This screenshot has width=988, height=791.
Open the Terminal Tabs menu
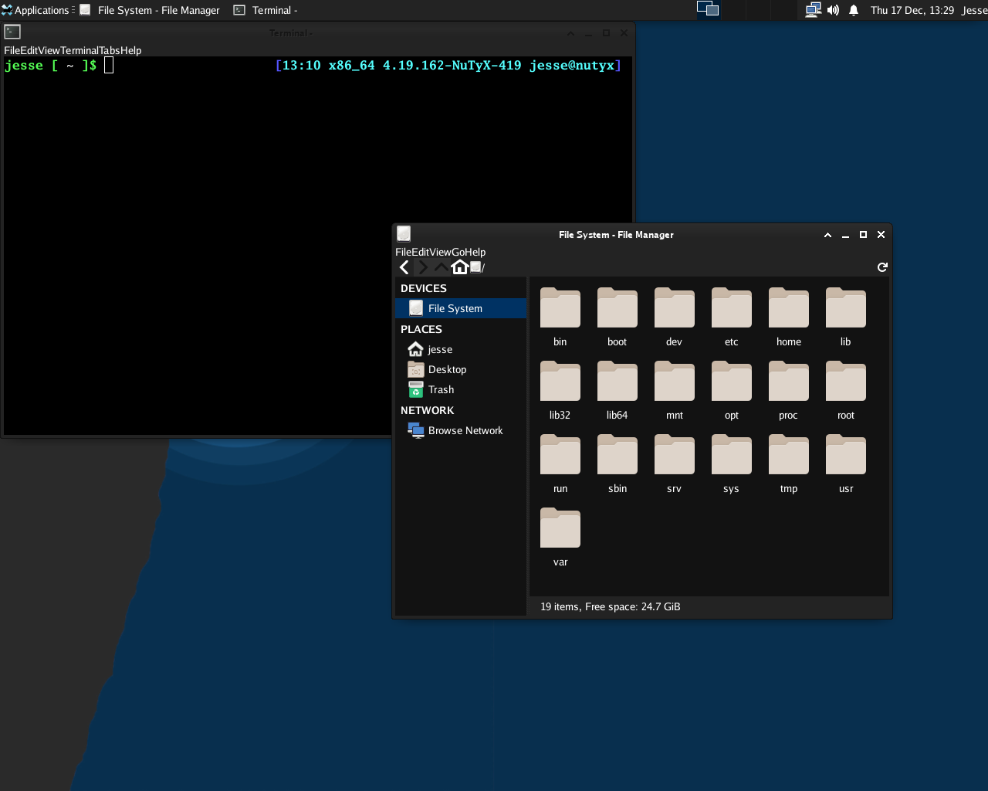click(x=109, y=50)
